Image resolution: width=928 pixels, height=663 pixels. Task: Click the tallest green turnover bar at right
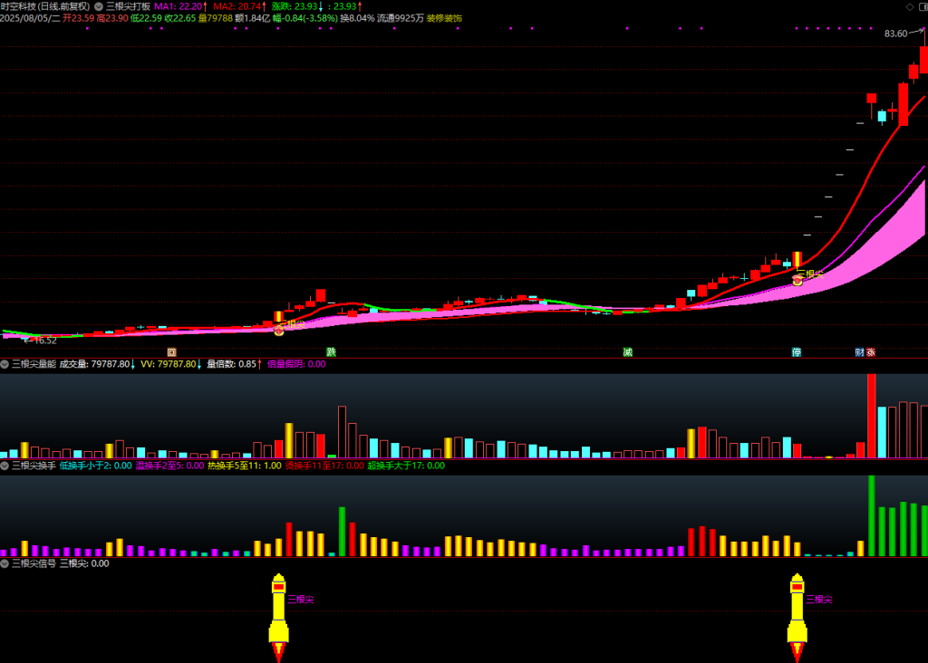(x=872, y=515)
